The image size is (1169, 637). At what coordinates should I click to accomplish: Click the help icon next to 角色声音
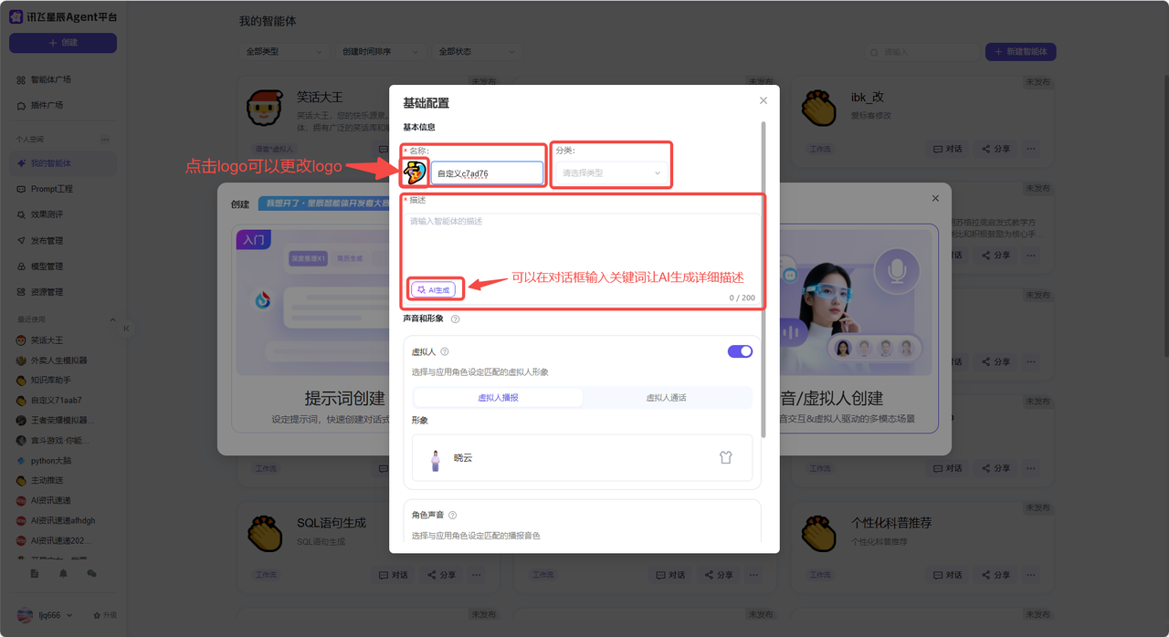pyautogui.click(x=452, y=516)
